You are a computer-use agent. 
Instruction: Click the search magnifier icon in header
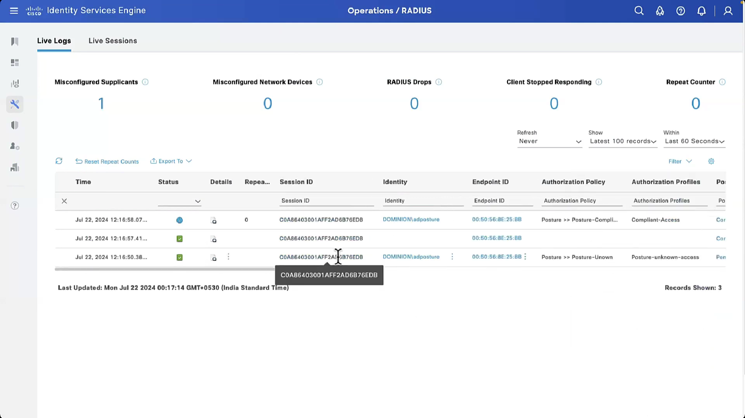coord(639,11)
